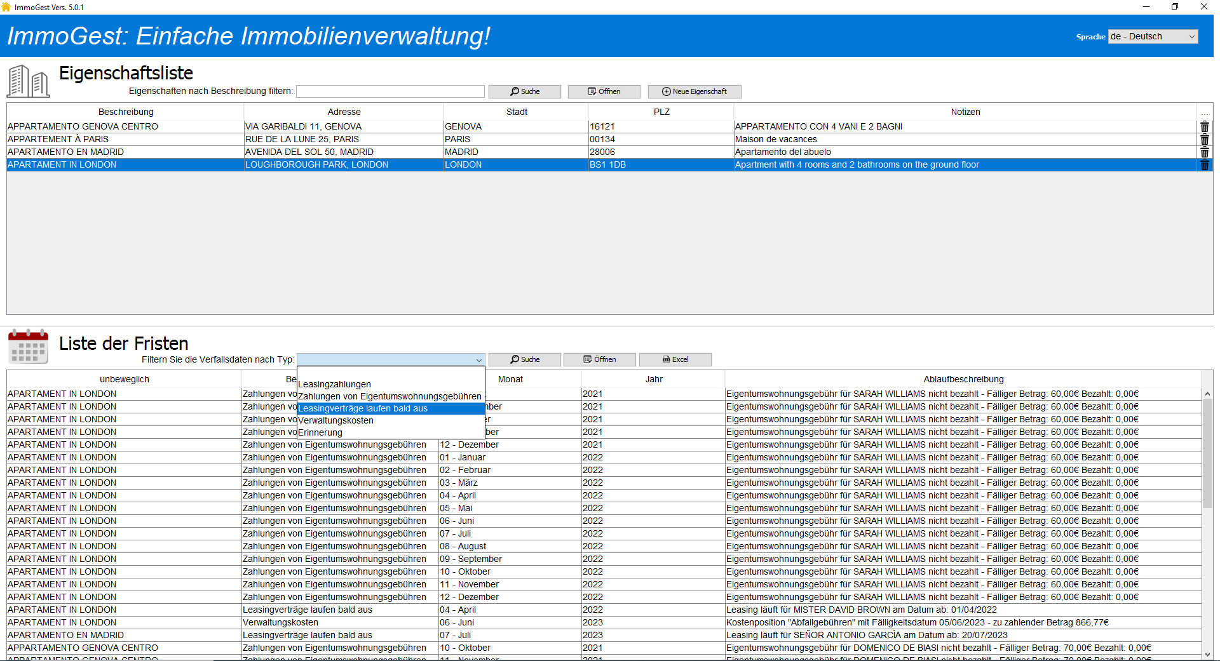Click the deadlines list vertical scrollbar thumb
Screen dimensions: 1220x661
[1207, 454]
